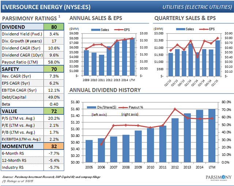Viewport: 234px width, 186px height.
Task: Select the Payout % legend marker
Action: pos(123,107)
